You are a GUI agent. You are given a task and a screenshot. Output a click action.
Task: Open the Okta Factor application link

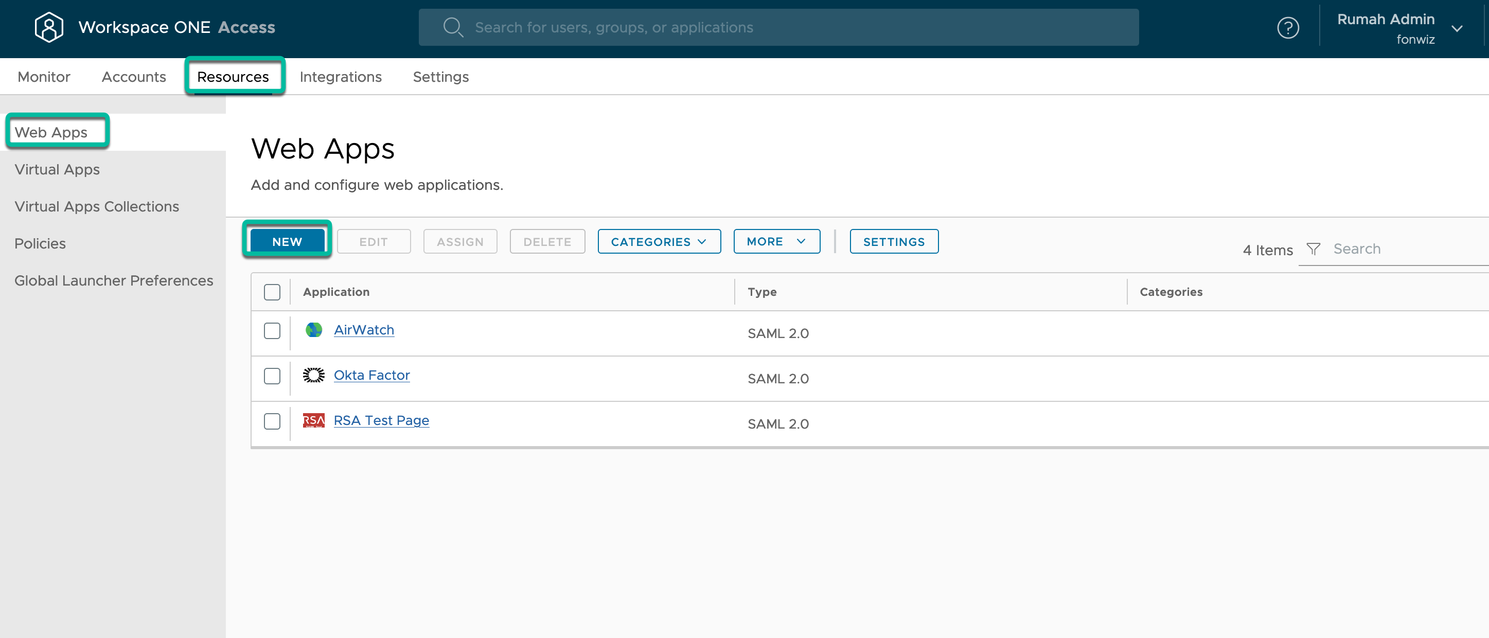[x=371, y=375]
